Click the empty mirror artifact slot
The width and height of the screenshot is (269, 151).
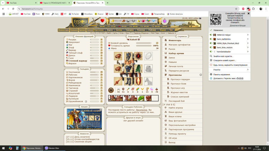click(148, 56)
